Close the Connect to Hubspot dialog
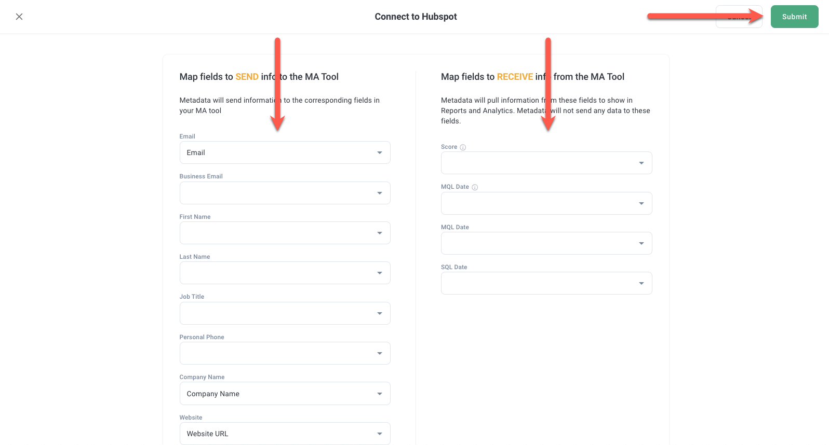This screenshot has height=445, width=829. pyautogui.click(x=19, y=17)
